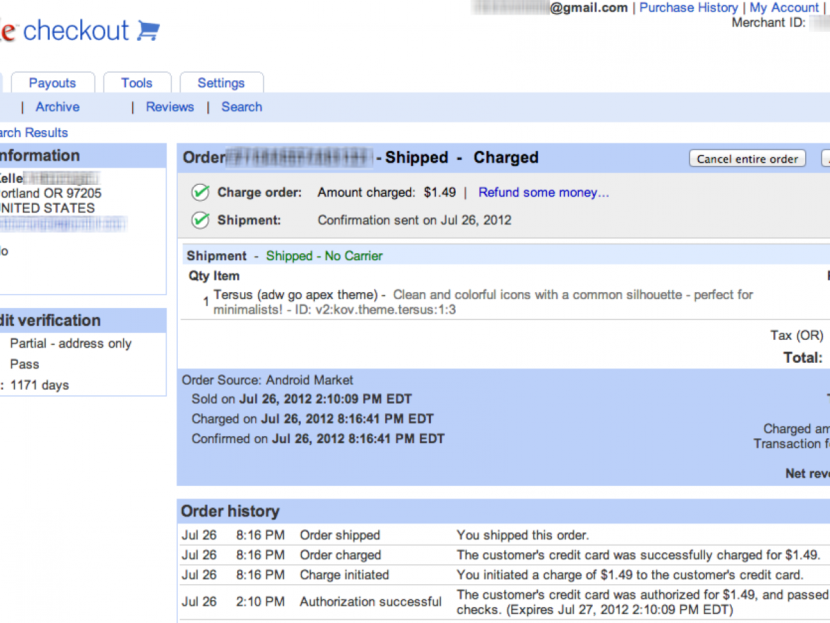Select the Authorization successful history entry

(370, 602)
